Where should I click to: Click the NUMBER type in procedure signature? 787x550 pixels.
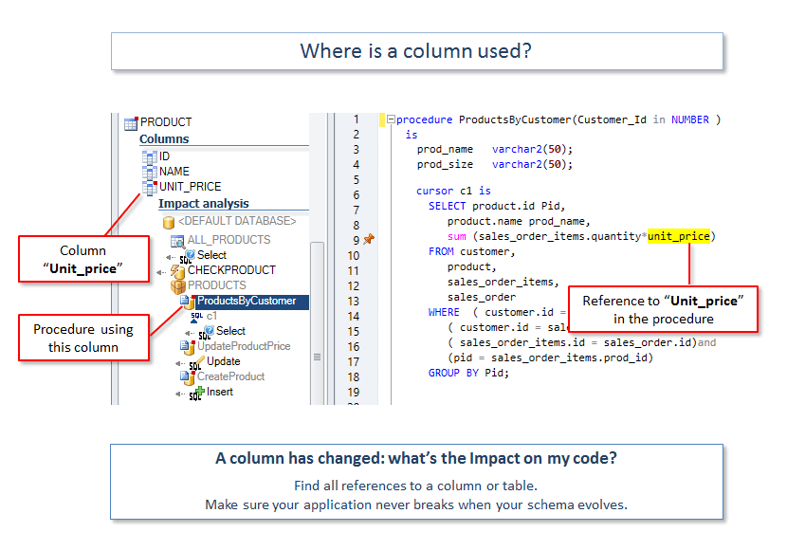point(690,119)
